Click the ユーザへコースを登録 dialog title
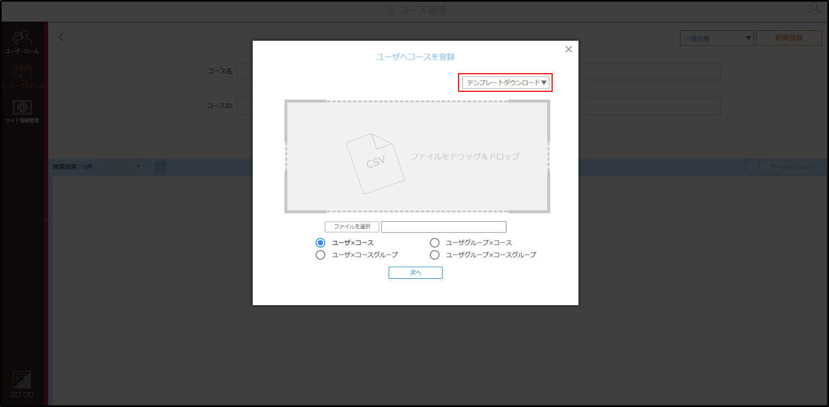The width and height of the screenshot is (829, 407). 416,57
